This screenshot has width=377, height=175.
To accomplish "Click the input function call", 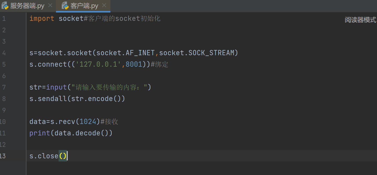I will click(x=57, y=87).
